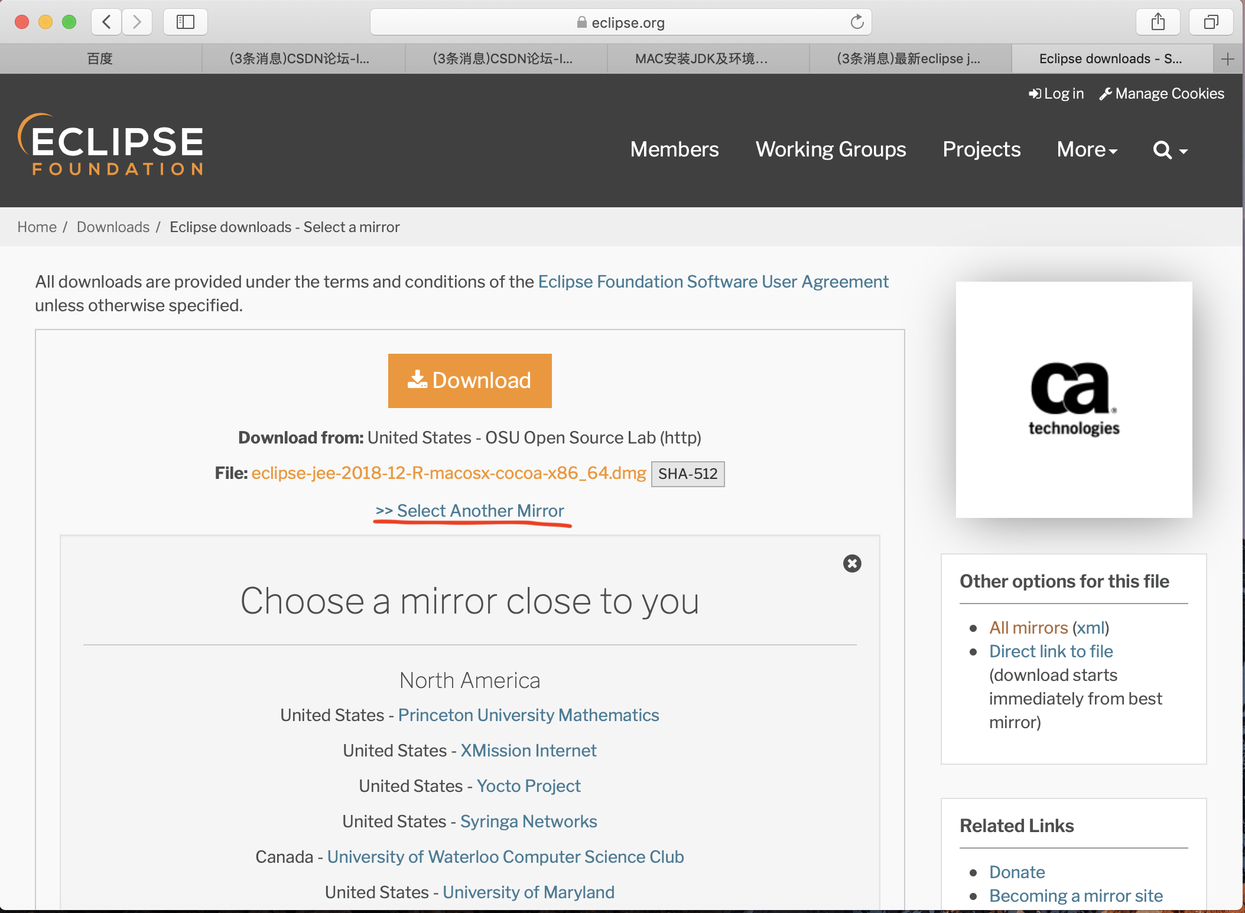Toggle the Safari sidebar icon
This screenshot has height=913, width=1245.
[186, 22]
